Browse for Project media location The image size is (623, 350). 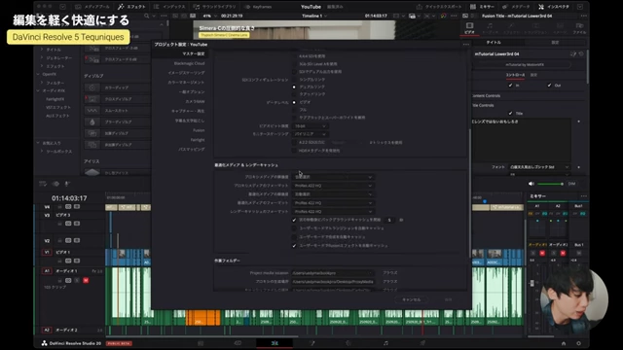click(389, 273)
